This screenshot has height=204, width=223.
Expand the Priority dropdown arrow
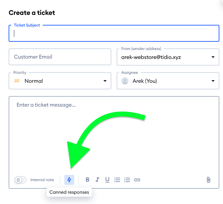pyautogui.click(x=105, y=81)
